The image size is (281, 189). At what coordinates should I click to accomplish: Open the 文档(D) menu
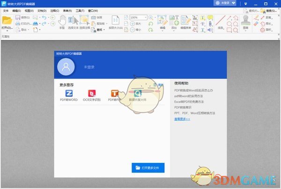tap(42, 11)
